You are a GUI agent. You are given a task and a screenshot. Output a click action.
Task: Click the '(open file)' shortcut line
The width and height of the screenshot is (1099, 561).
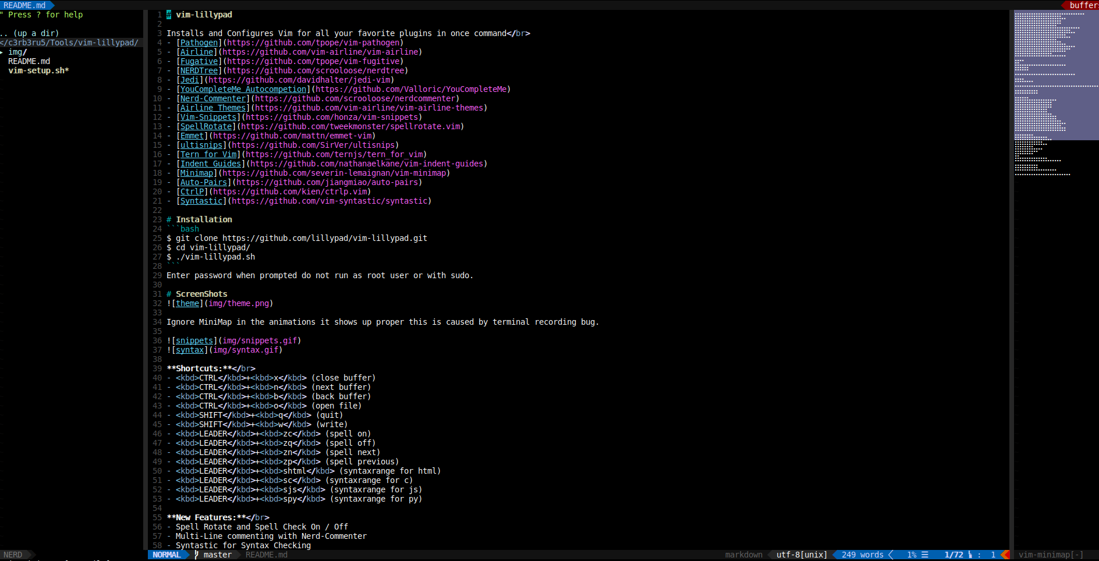pos(264,406)
